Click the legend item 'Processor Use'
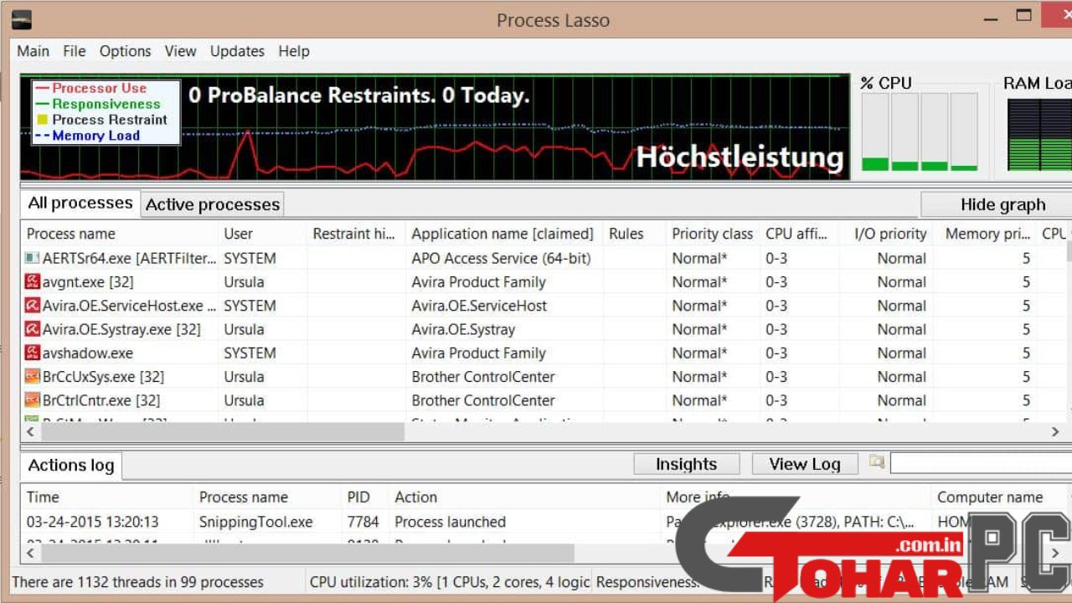 point(99,88)
